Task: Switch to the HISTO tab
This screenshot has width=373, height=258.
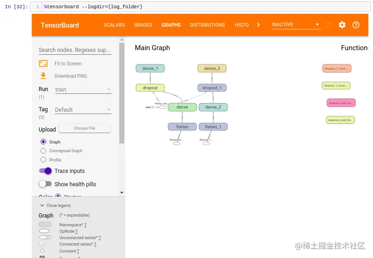Action: point(242,25)
